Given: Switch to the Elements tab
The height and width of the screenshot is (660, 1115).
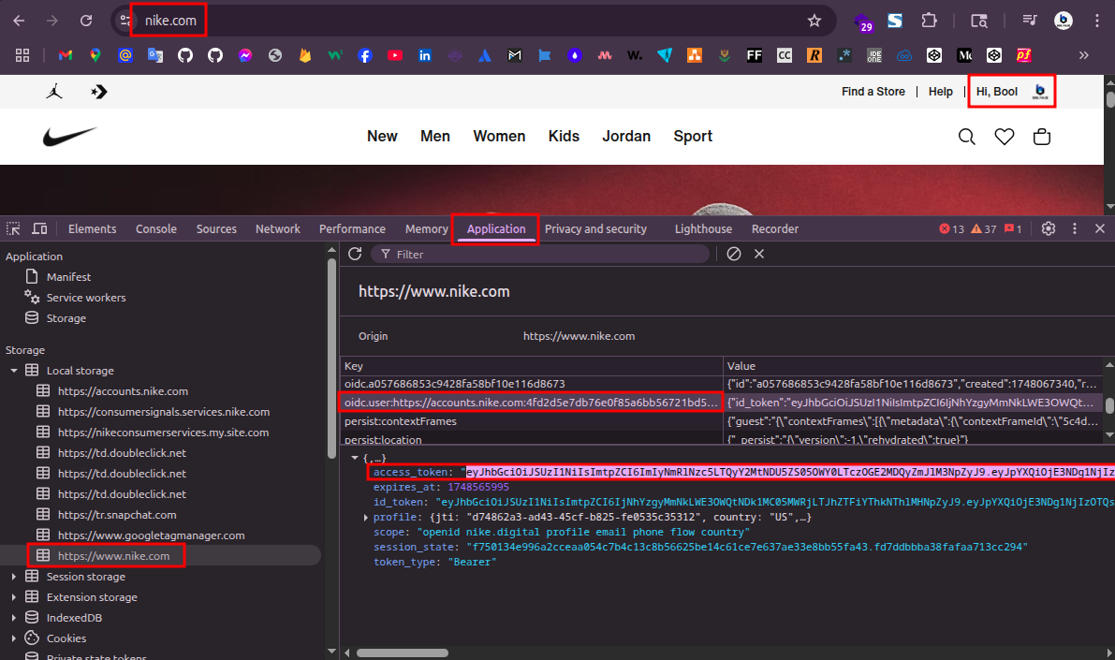Looking at the screenshot, I should 92,229.
